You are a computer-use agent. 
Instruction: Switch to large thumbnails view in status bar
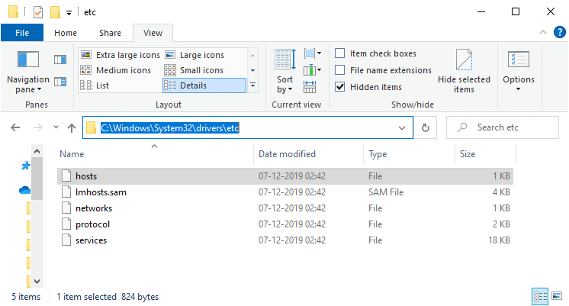(559, 296)
